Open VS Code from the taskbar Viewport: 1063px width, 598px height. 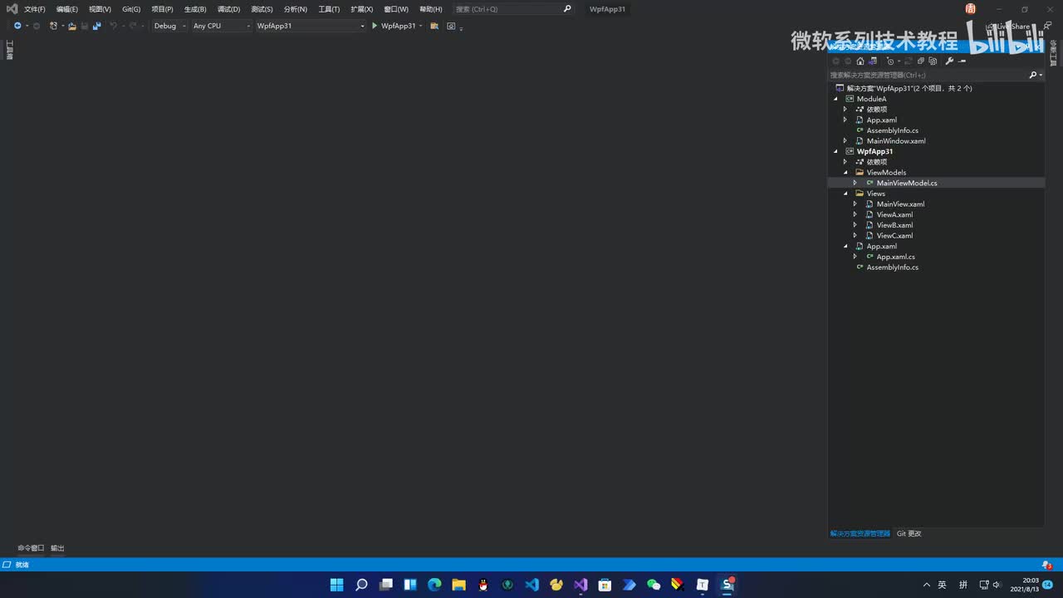(532, 585)
